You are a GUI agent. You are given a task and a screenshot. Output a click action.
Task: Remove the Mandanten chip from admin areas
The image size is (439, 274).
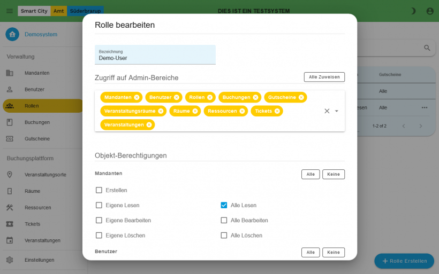tap(137, 97)
